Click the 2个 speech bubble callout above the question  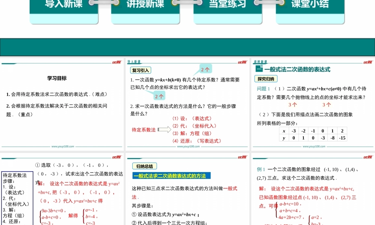[x=206, y=69]
